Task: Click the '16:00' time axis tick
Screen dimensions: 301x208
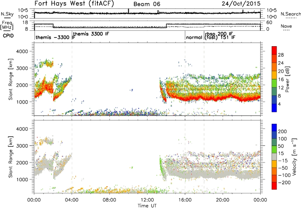Action: [x=185, y=200]
